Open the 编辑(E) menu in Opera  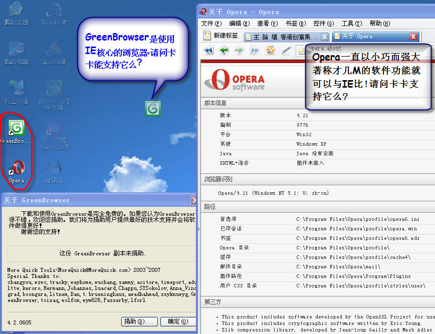pyautogui.click(x=240, y=24)
